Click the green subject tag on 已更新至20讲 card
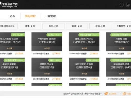 tap(55, 60)
